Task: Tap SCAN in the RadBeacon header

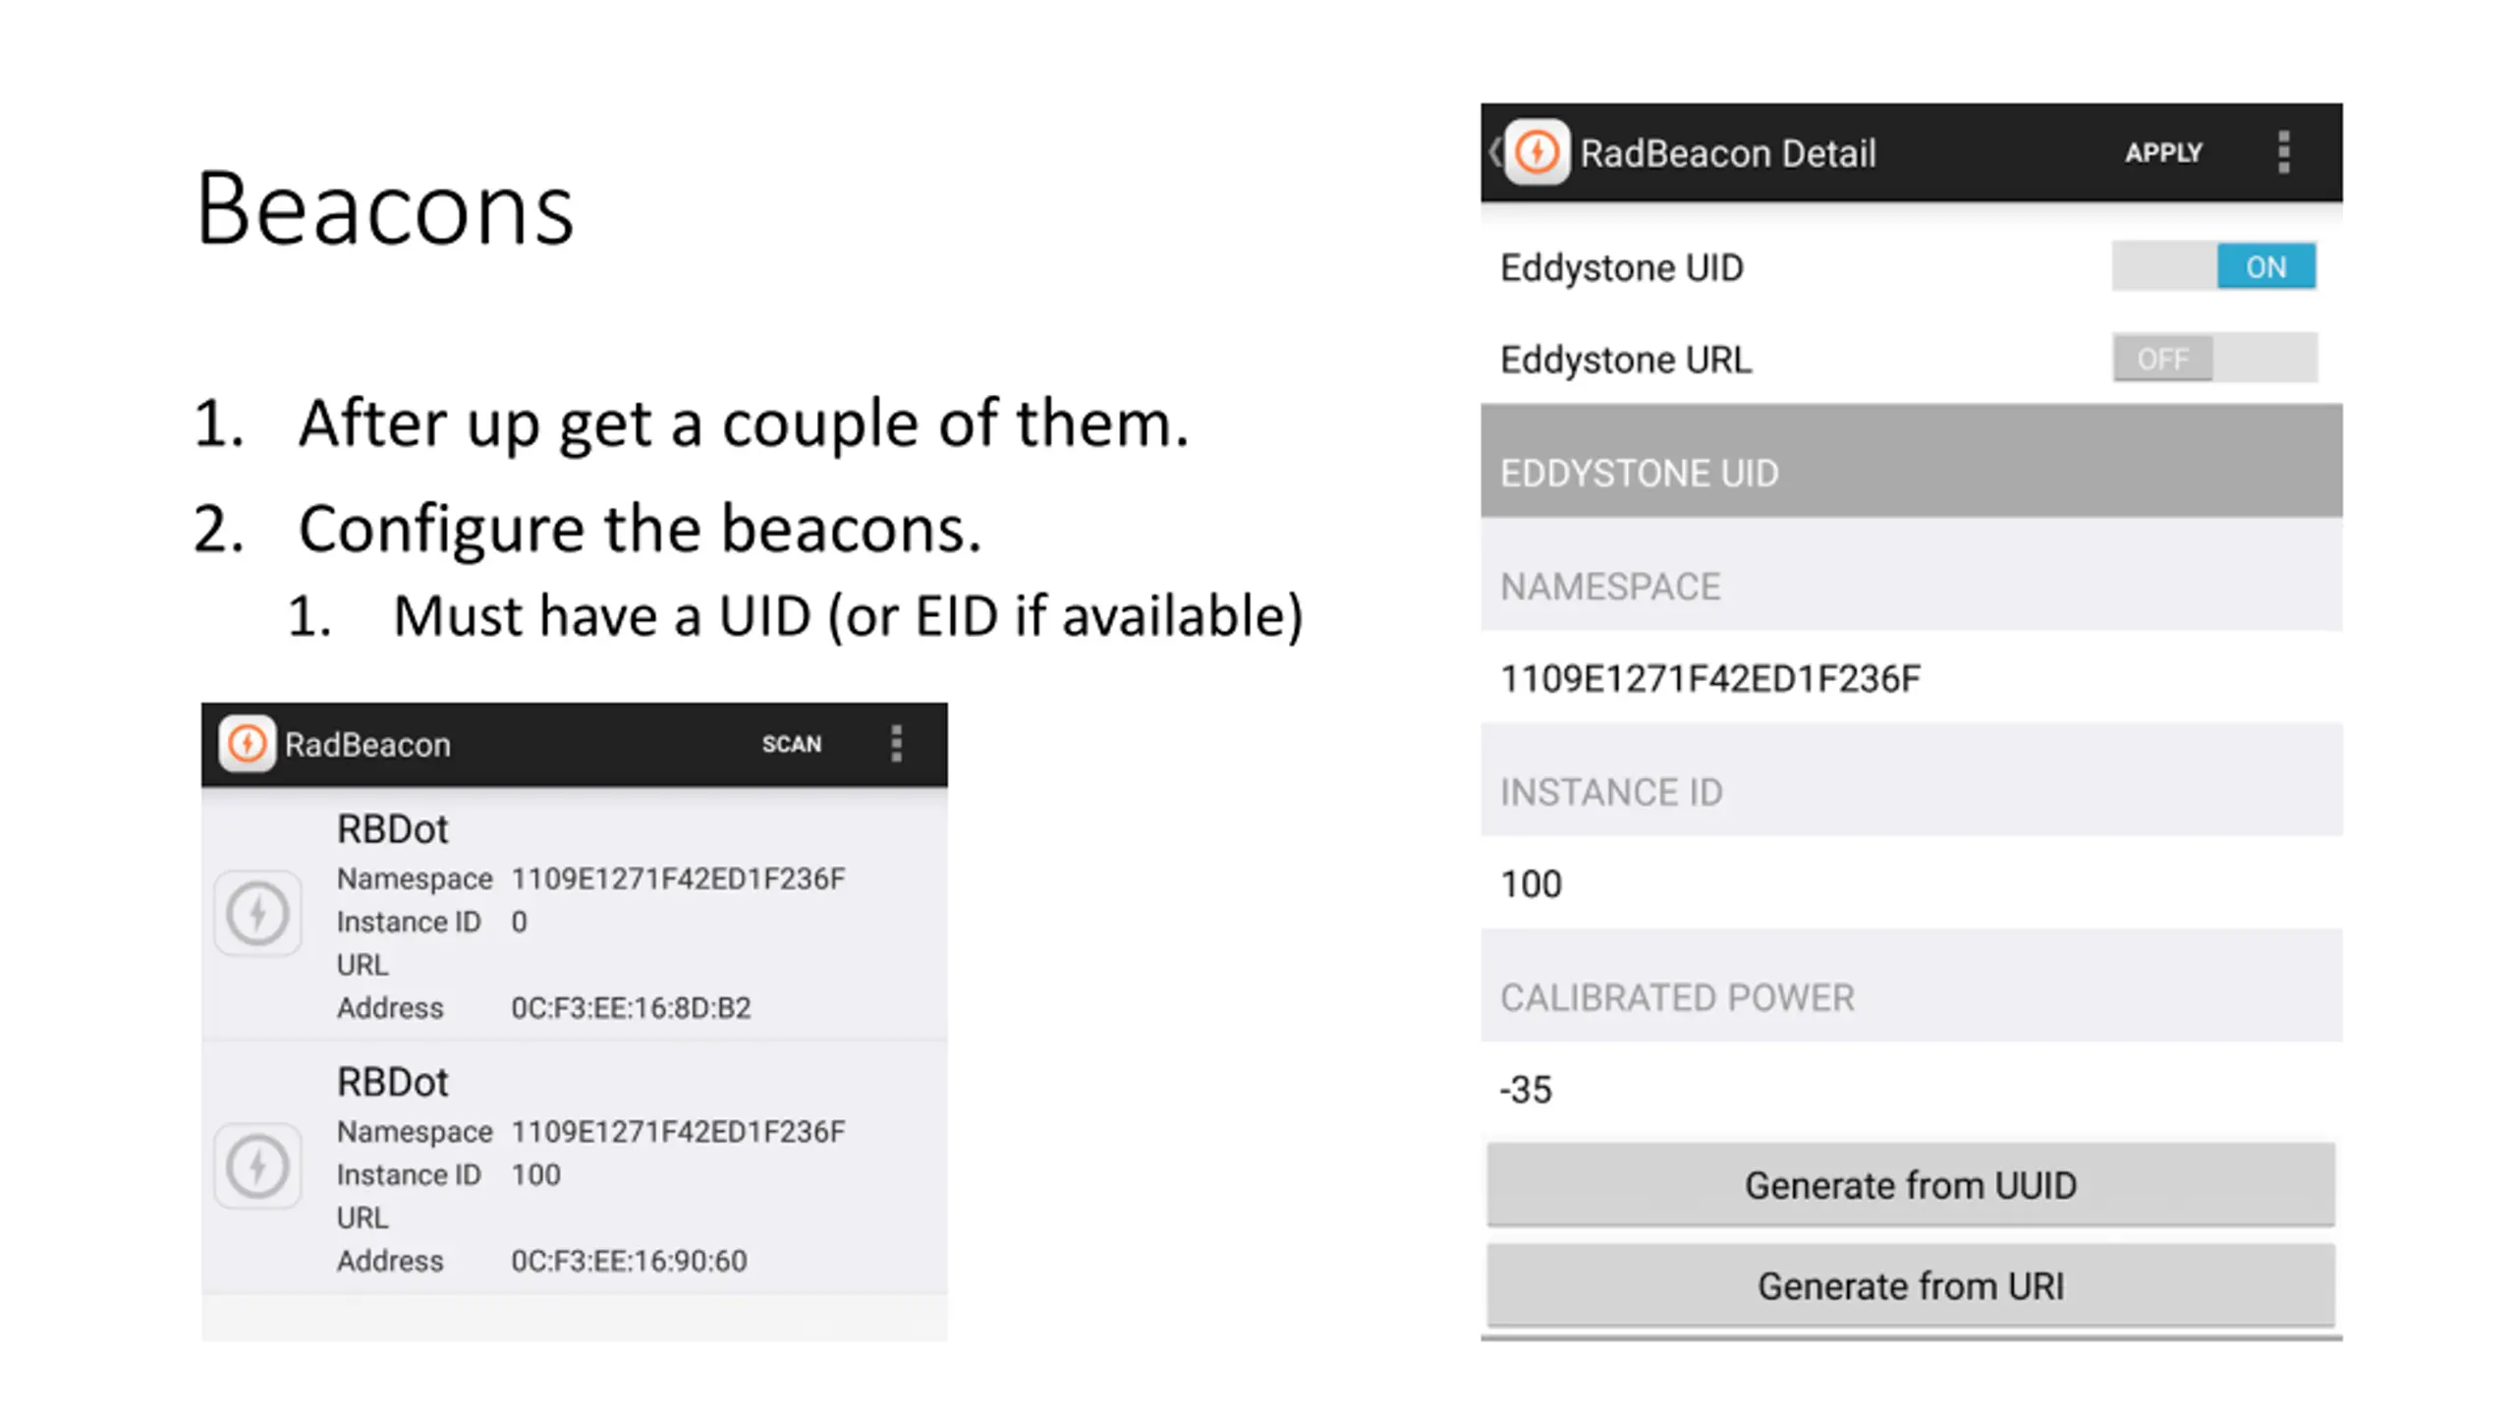Action: (x=792, y=744)
